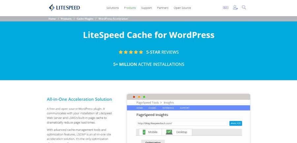Go to Home breadcrumb
297x143 pixels.
click(x=52, y=19)
